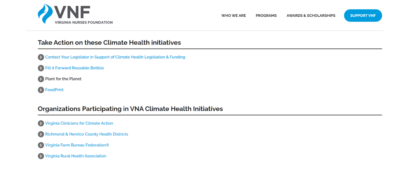
Task: Click the chevron icon beside FoodPrint
Action: point(41,90)
